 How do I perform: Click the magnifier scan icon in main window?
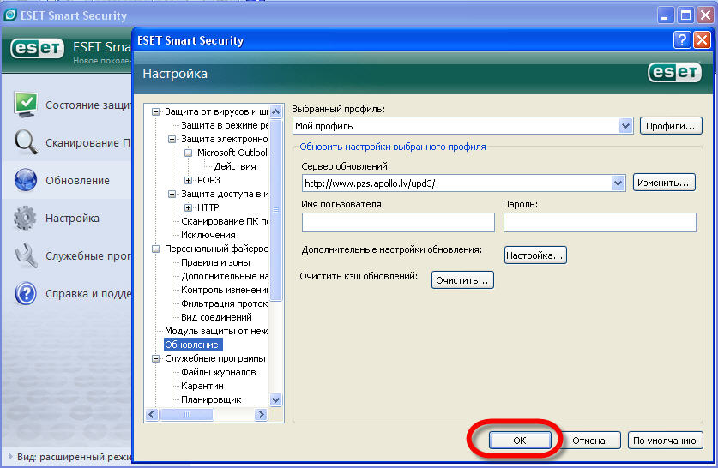point(26,142)
